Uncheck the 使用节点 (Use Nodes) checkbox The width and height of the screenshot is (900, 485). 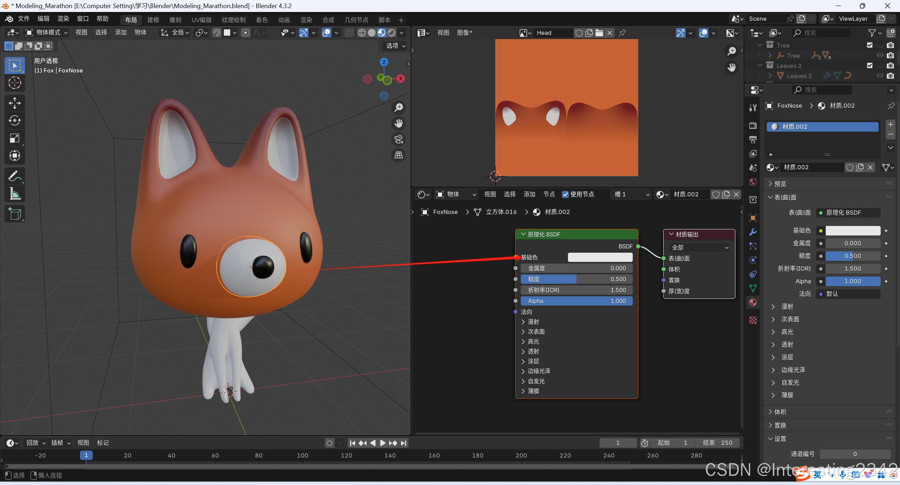coord(565,194)
